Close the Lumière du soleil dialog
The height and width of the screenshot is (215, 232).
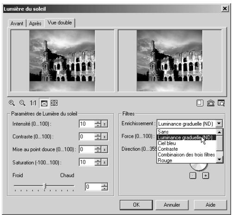pyautogui.click(x=225, y=9)
